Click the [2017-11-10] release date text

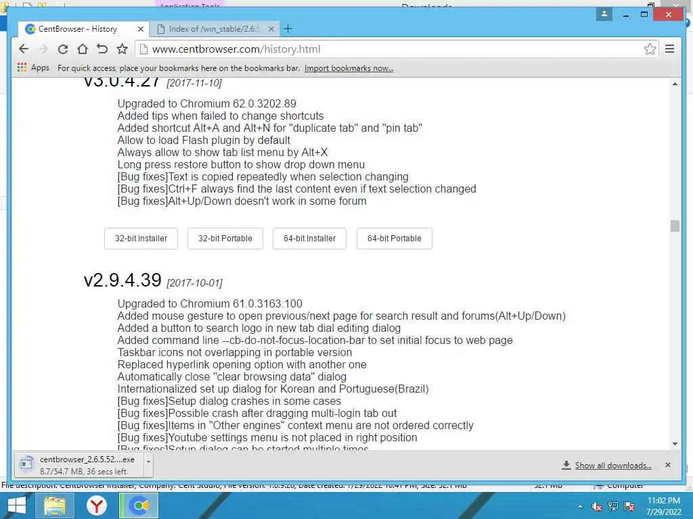194,83
